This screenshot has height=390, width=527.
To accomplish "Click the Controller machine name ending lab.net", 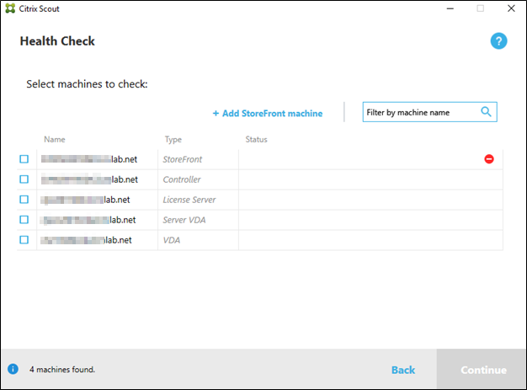I will coord(89,179).
